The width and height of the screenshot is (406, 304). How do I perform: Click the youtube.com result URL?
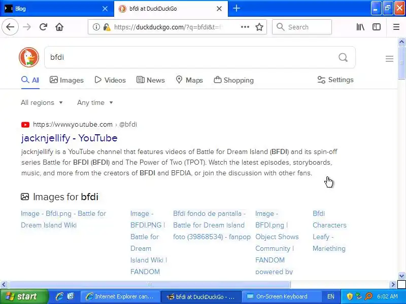tap(85, 124)
